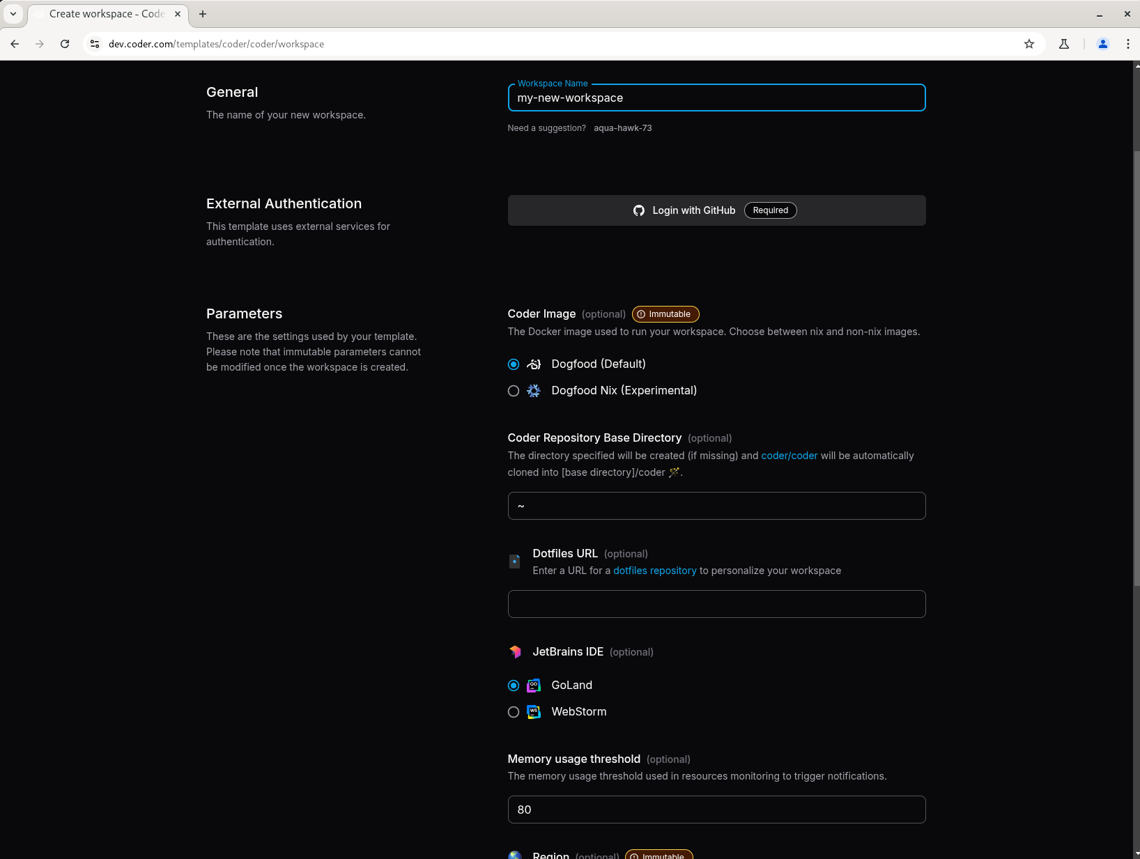Click the base directory input field
The image size is (1140, 859).
point(716,506)
